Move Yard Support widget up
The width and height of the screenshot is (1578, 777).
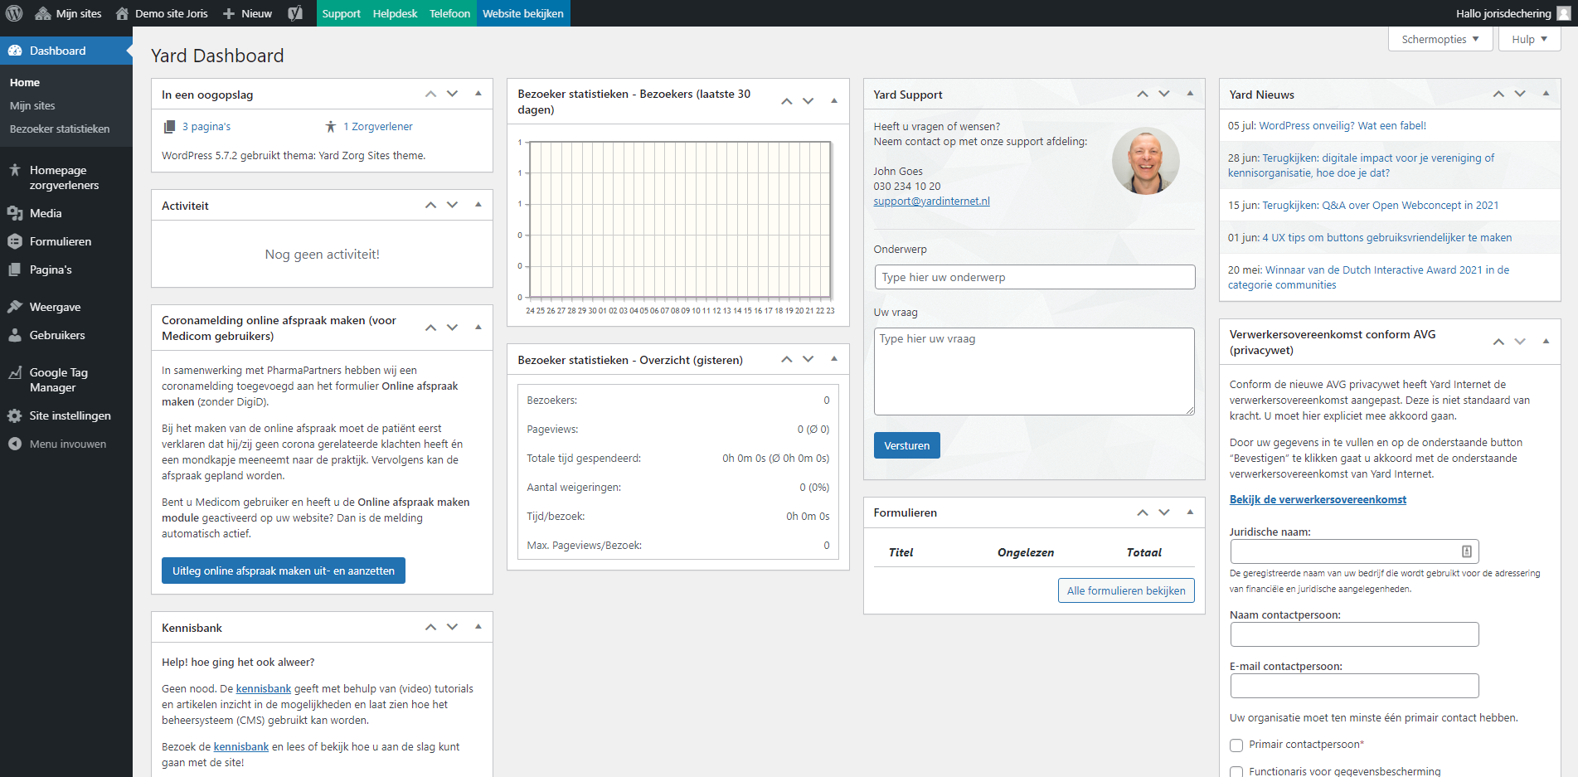pyautogui.click(x=1143, y=94)
